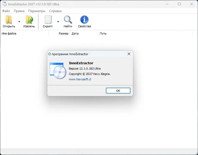Screen dimensions: 198x155
Task: Click the Свойства info icon
Action: point(84,20)
